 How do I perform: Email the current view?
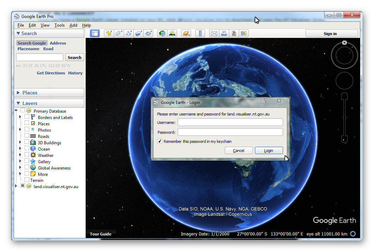214,33
